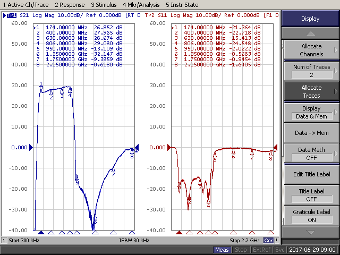Image resolution: width=340 pixels, height=255 pixels.
Task: Open Display Data & Mem options
Action: pos(311,112)
